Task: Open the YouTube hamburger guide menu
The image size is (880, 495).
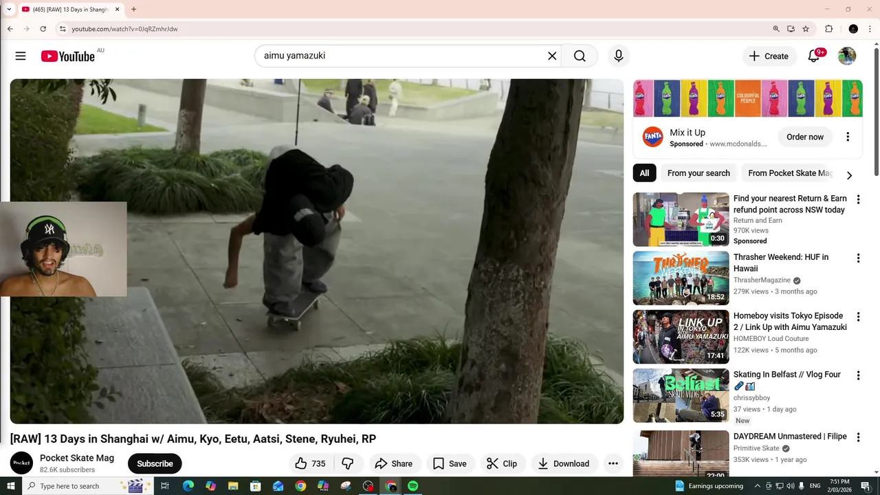Action: pyautogui.click(x=21, y=56)
